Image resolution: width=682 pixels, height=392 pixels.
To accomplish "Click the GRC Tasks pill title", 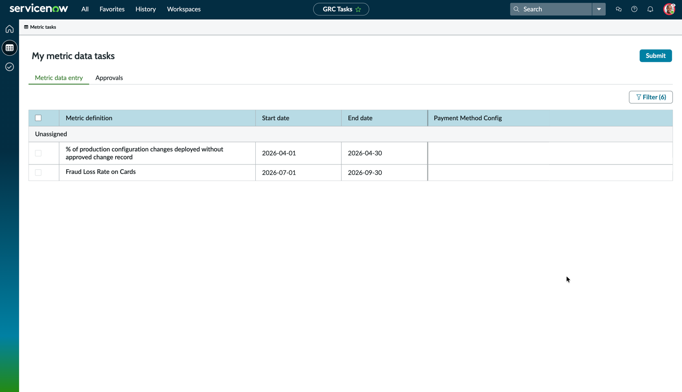I will (x=337, y=9).
